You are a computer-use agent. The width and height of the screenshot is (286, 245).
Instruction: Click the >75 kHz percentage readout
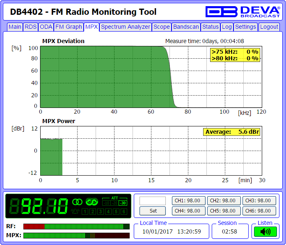pos(235,52)
